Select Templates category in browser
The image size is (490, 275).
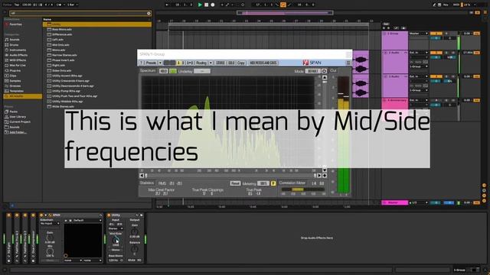click(17, 91)
